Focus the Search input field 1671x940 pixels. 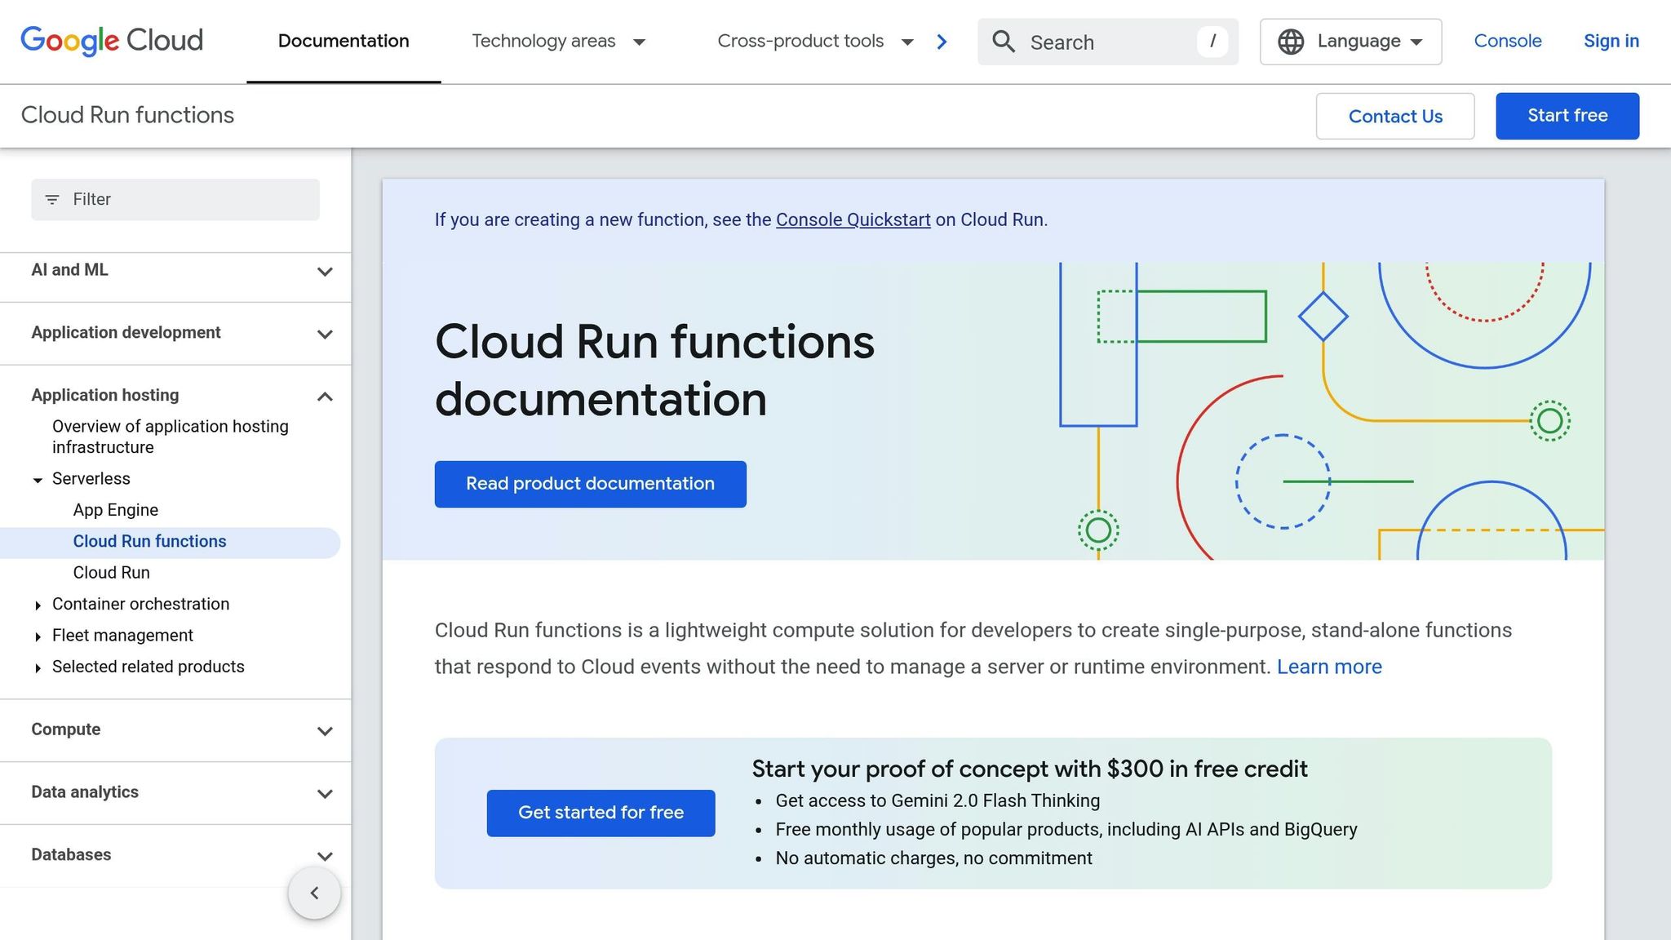click(x=1108, y=42)
